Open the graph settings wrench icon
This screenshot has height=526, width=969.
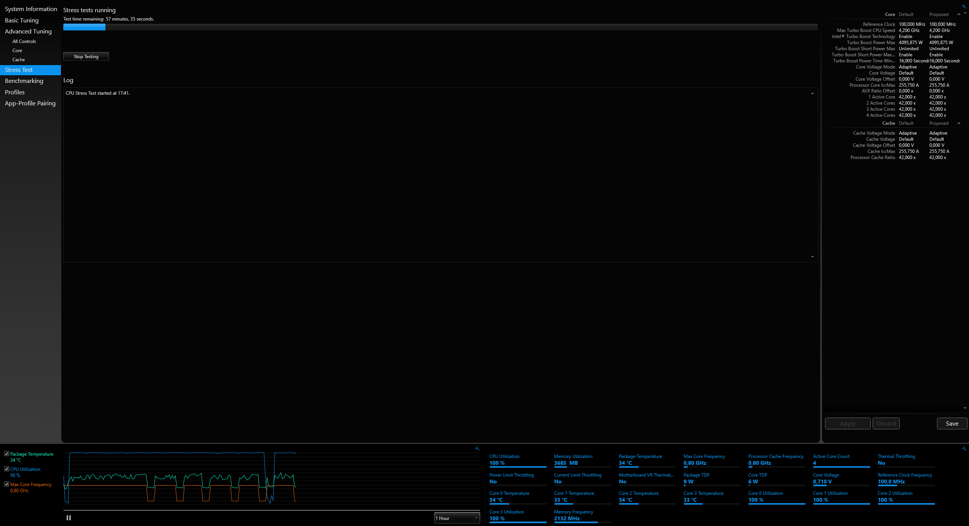[477, 448]
